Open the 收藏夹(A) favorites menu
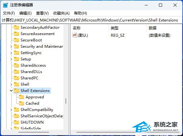This screenshot has height=136, width=183. (61, 13)
